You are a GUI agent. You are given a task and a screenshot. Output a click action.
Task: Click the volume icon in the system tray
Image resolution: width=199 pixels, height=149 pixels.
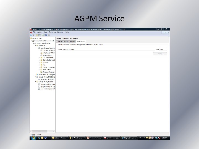pos(159,138)
